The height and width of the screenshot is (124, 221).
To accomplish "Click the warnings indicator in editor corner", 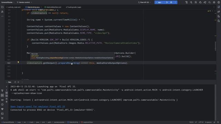I will (x=209, y=11).
